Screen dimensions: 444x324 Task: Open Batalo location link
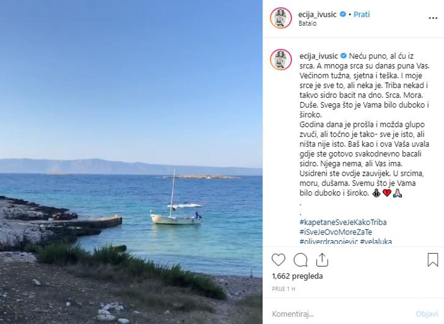[307, 23]
